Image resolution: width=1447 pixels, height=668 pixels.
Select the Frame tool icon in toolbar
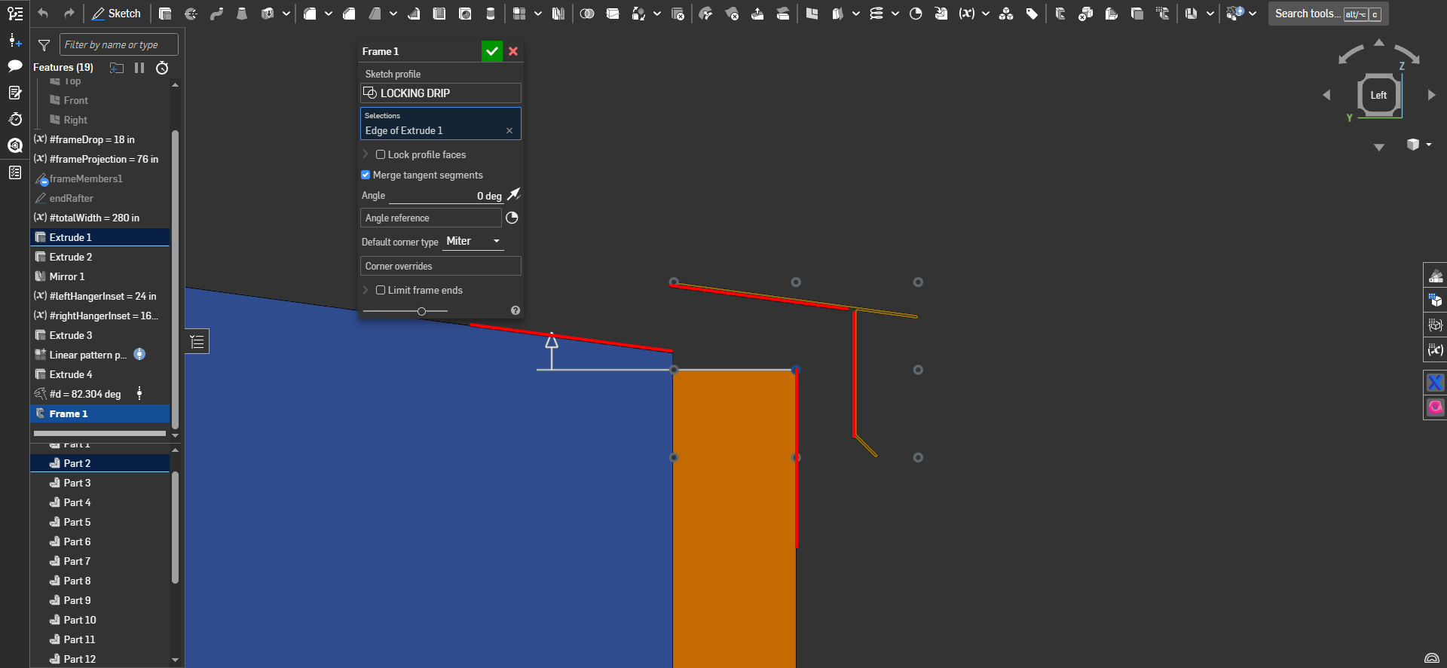click(x=1060, y=14)
